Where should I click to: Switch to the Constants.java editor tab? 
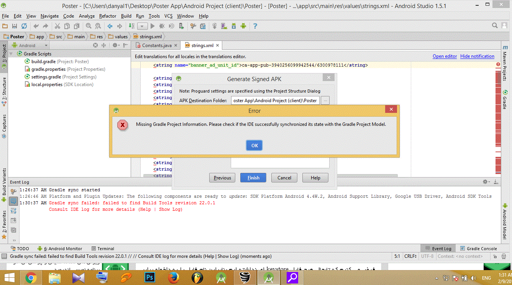[x=156, y=46]
